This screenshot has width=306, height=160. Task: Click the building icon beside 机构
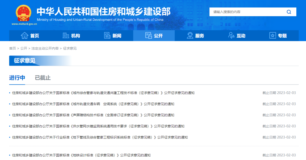click(66, 35)
